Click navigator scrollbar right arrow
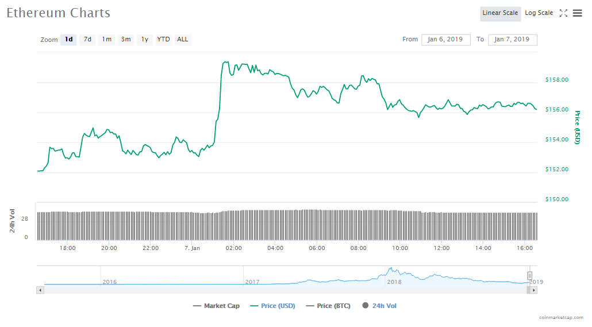The image size is (592, 327). [534, 290]
